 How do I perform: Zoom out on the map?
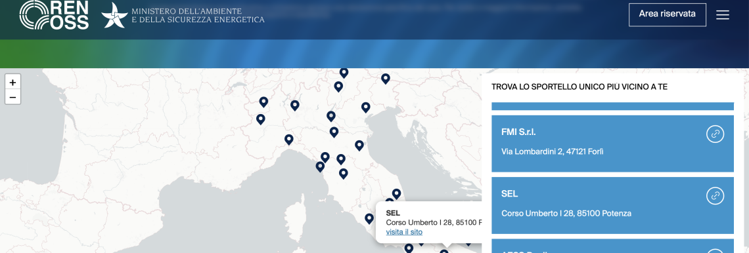(x=12, y=97)
